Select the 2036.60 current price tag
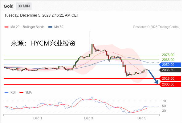183x124 pixels. (170, 70)
